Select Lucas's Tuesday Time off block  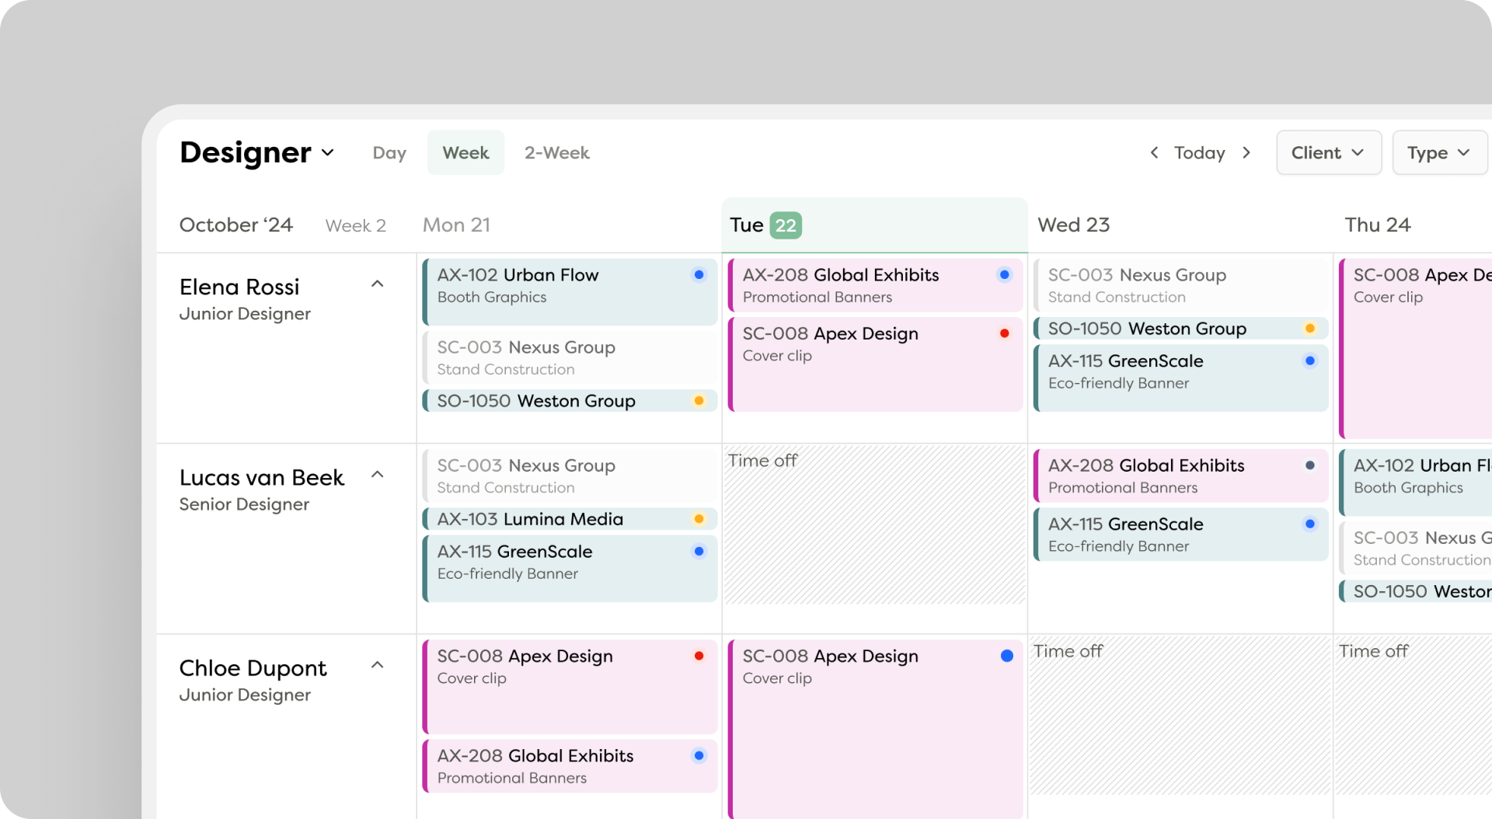click(x=875, y=525)
